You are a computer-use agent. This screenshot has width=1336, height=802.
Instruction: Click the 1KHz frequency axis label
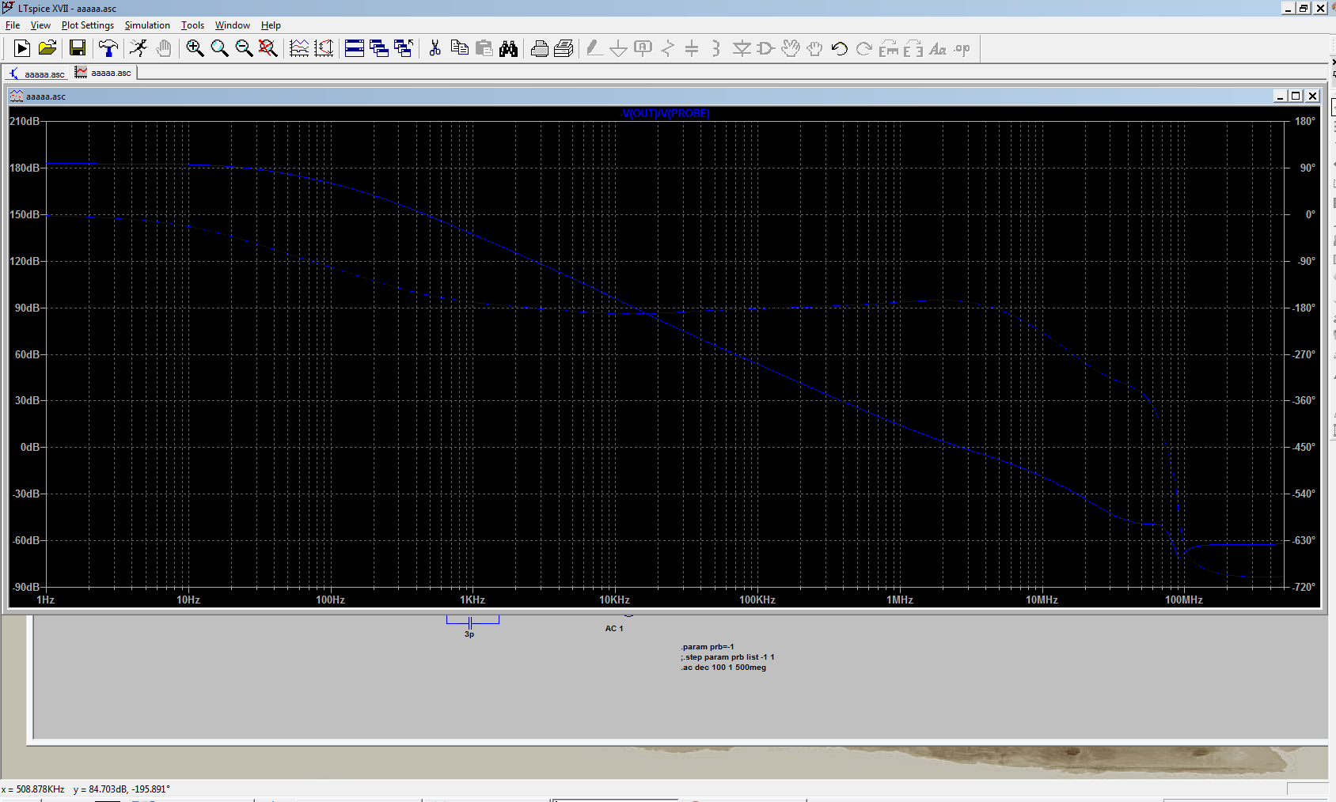coord(473,600)
